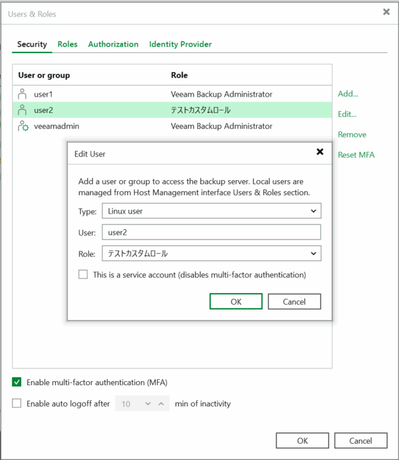399x460 pixels.
Task: Click Cancel in Users & Roles window
Action: coord(361,440)
